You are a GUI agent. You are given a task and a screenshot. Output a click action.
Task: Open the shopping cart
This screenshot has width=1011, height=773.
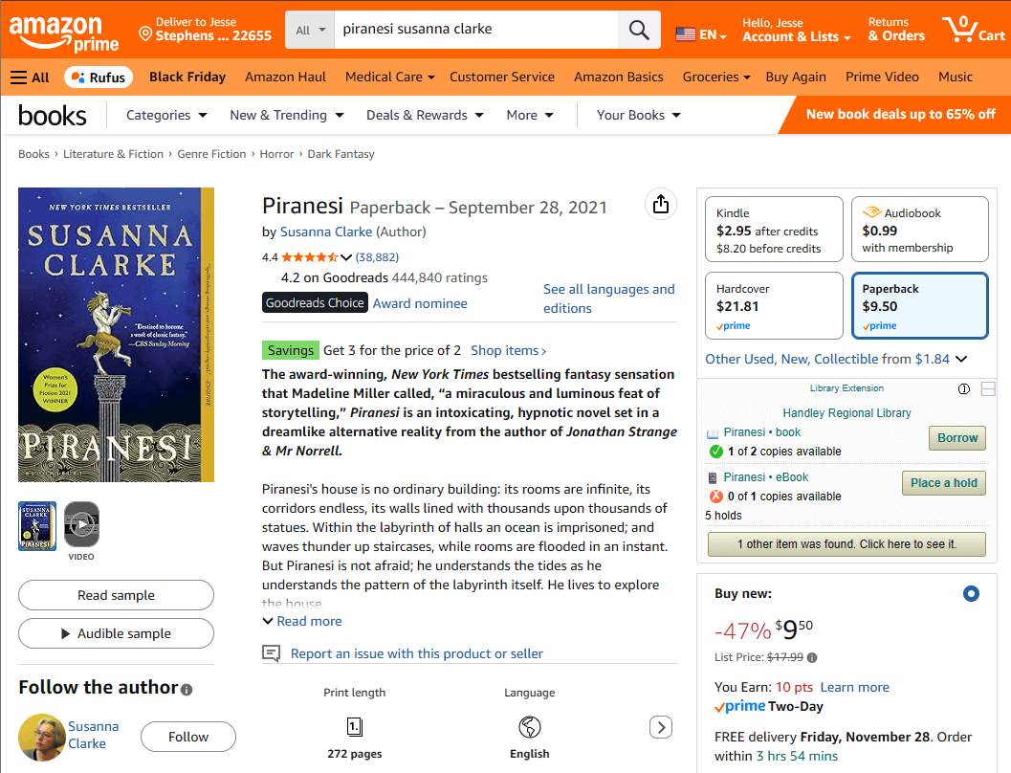(x=973, y=30)
